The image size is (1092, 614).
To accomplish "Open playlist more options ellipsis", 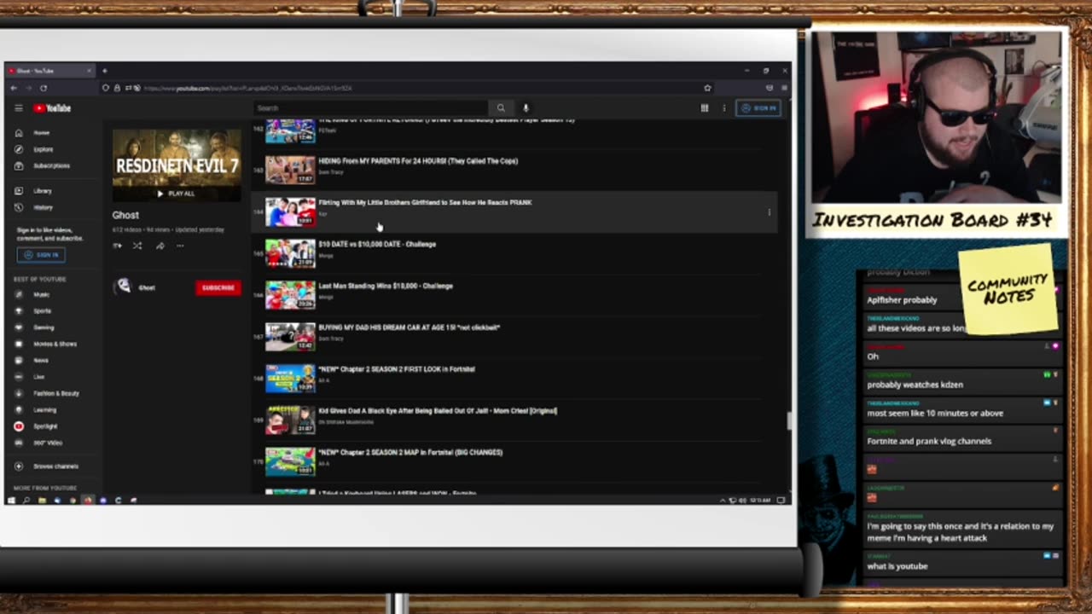I will point(180,246).
